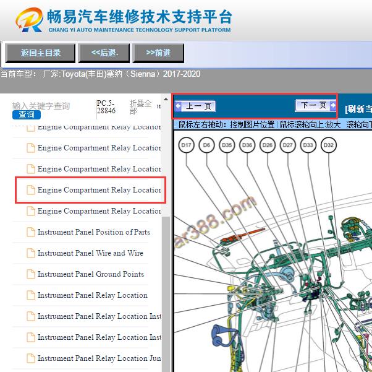
Task: Click the tree panel vertical scrollbar thumb
Action: pos(166,294)
